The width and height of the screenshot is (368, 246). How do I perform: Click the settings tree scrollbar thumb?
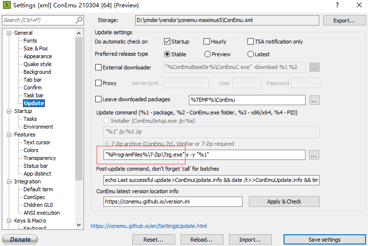pyautogui.click(x=79, y=109)
